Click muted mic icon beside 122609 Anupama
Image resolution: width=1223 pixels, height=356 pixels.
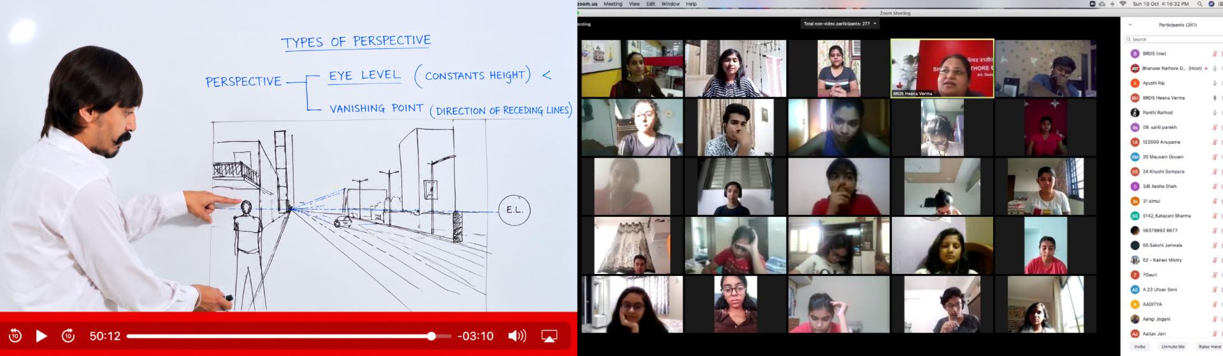1215,142
